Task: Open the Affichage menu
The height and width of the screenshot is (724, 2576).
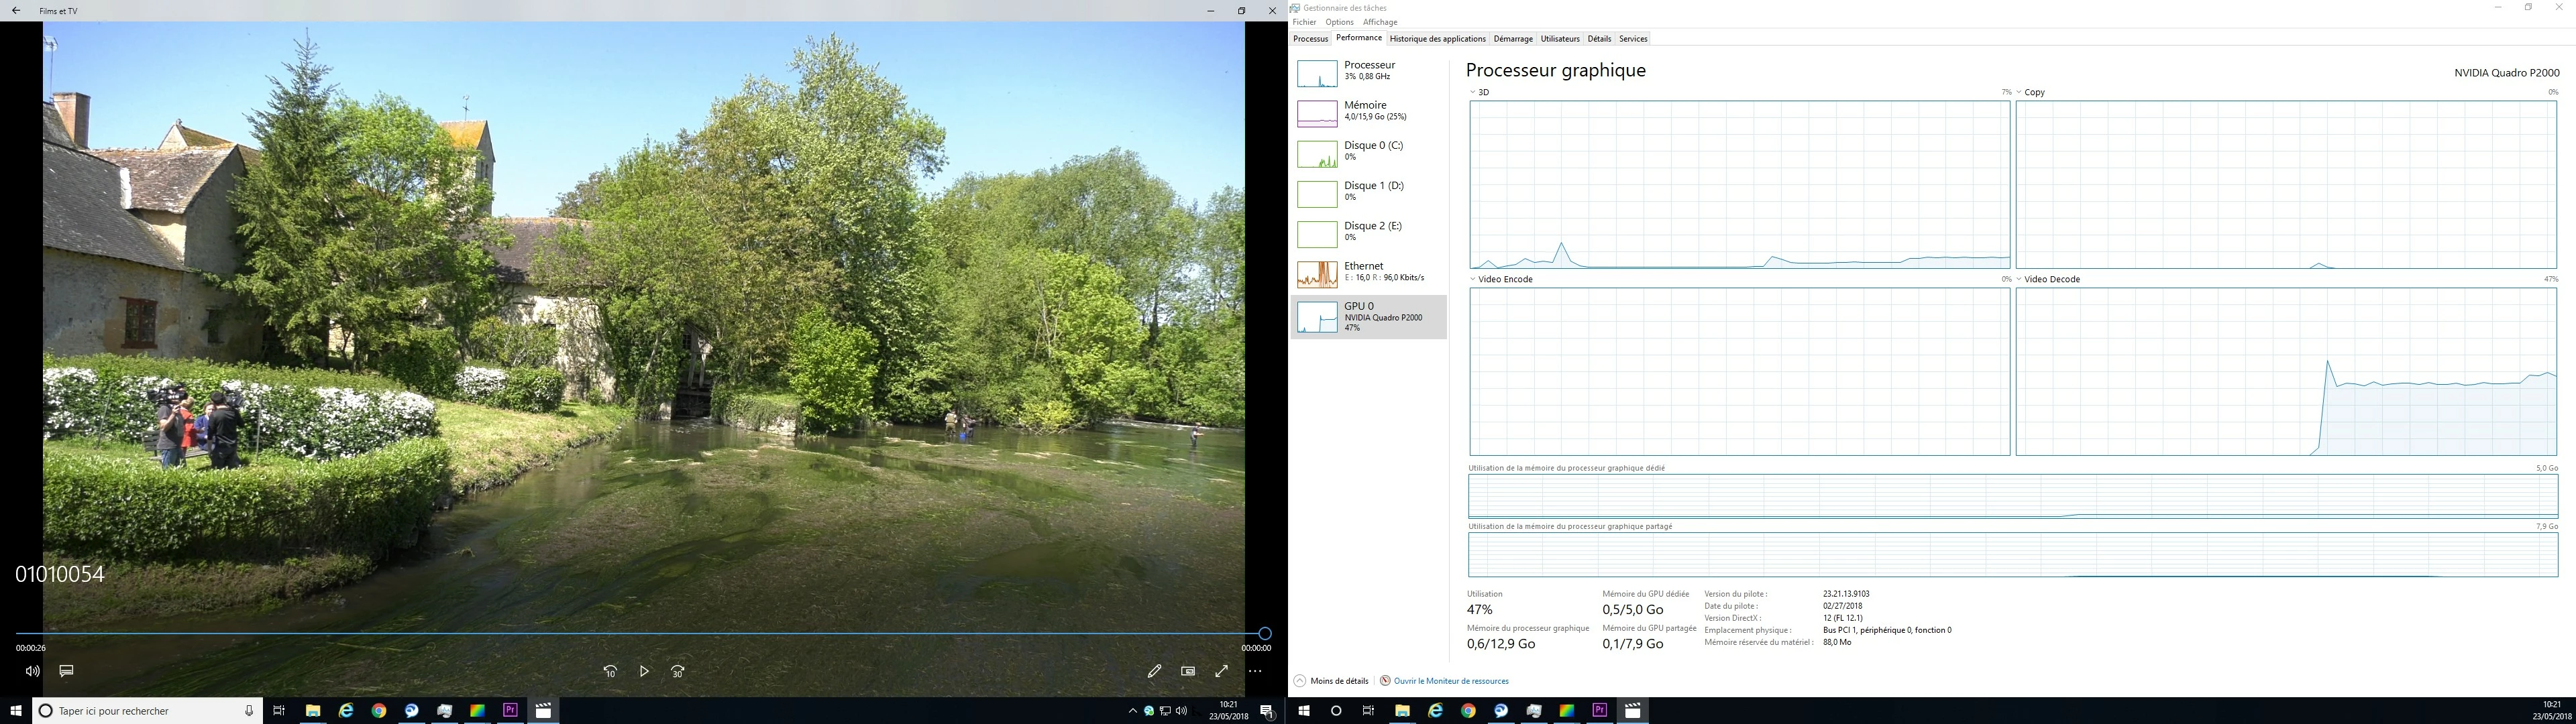Action: pos(1380,22)
